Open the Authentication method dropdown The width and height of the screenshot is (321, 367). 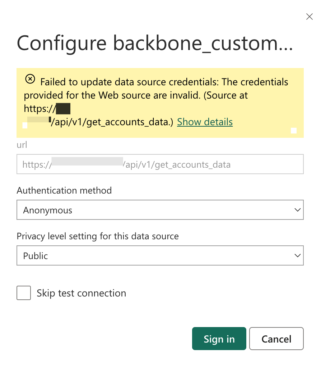160,210
